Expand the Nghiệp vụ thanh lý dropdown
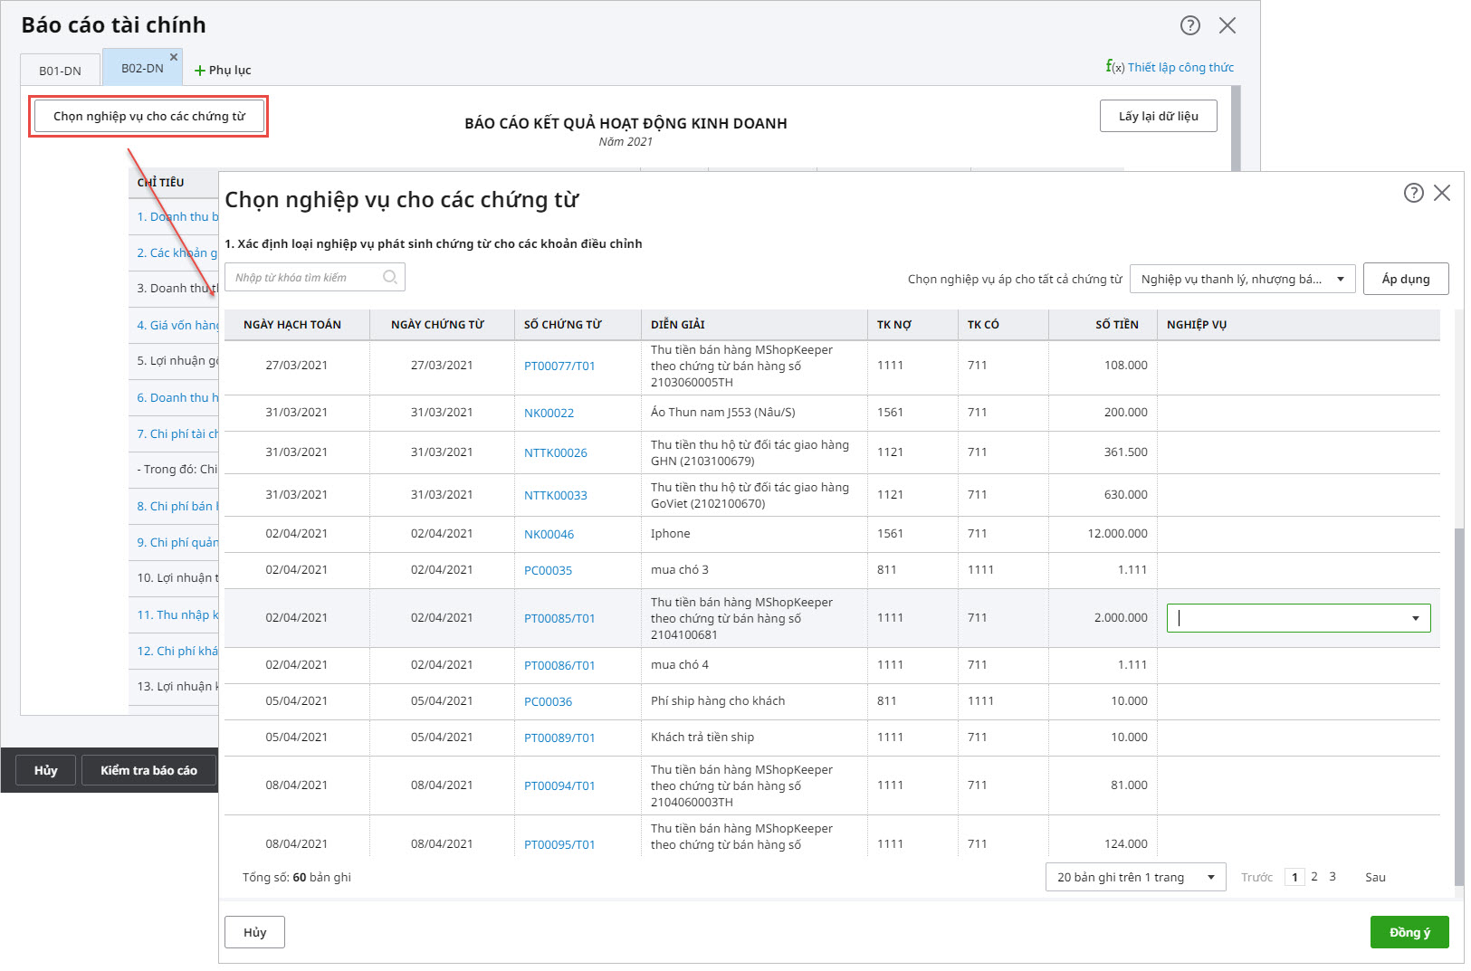The image size is (1471, 971). click(1340, 279)
